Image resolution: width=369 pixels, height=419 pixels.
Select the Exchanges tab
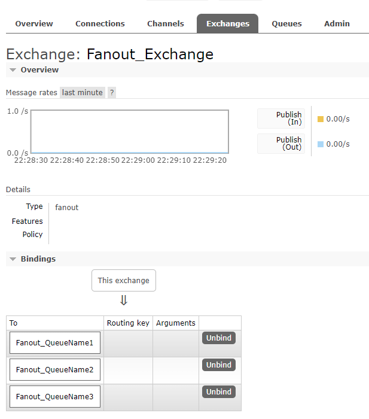click(227, 23)
